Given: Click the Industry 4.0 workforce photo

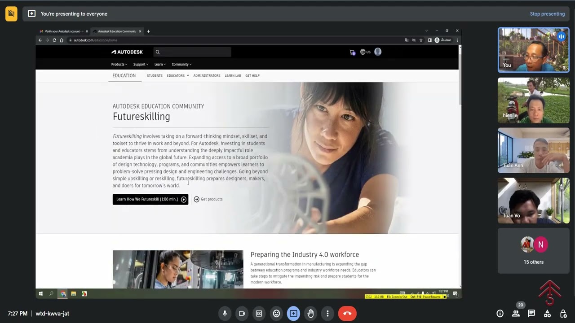Looking at the screenshot, I should [x=178, y=269].
